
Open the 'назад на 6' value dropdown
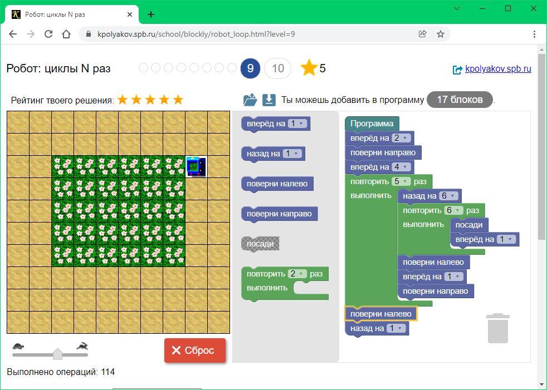[448, 195]
